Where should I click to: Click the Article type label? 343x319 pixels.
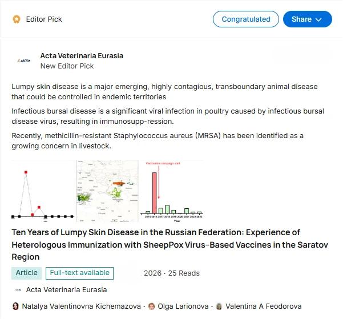pyautogui.click(x=26, y=273)
